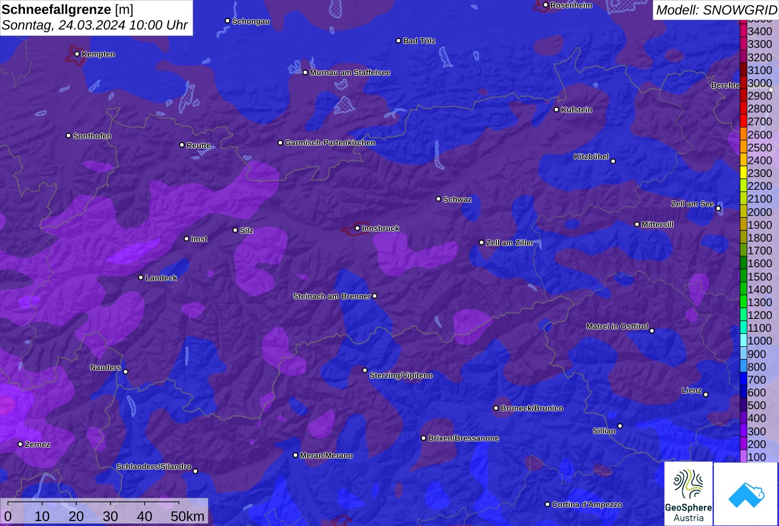Click the Zell am See marker dot

click(718, 209)
